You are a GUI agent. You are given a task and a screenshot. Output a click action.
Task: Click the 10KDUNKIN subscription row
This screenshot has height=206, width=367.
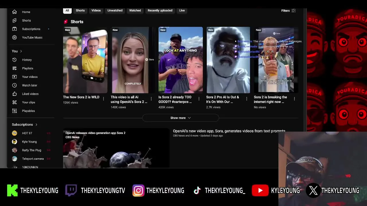[x=31, y=167]
